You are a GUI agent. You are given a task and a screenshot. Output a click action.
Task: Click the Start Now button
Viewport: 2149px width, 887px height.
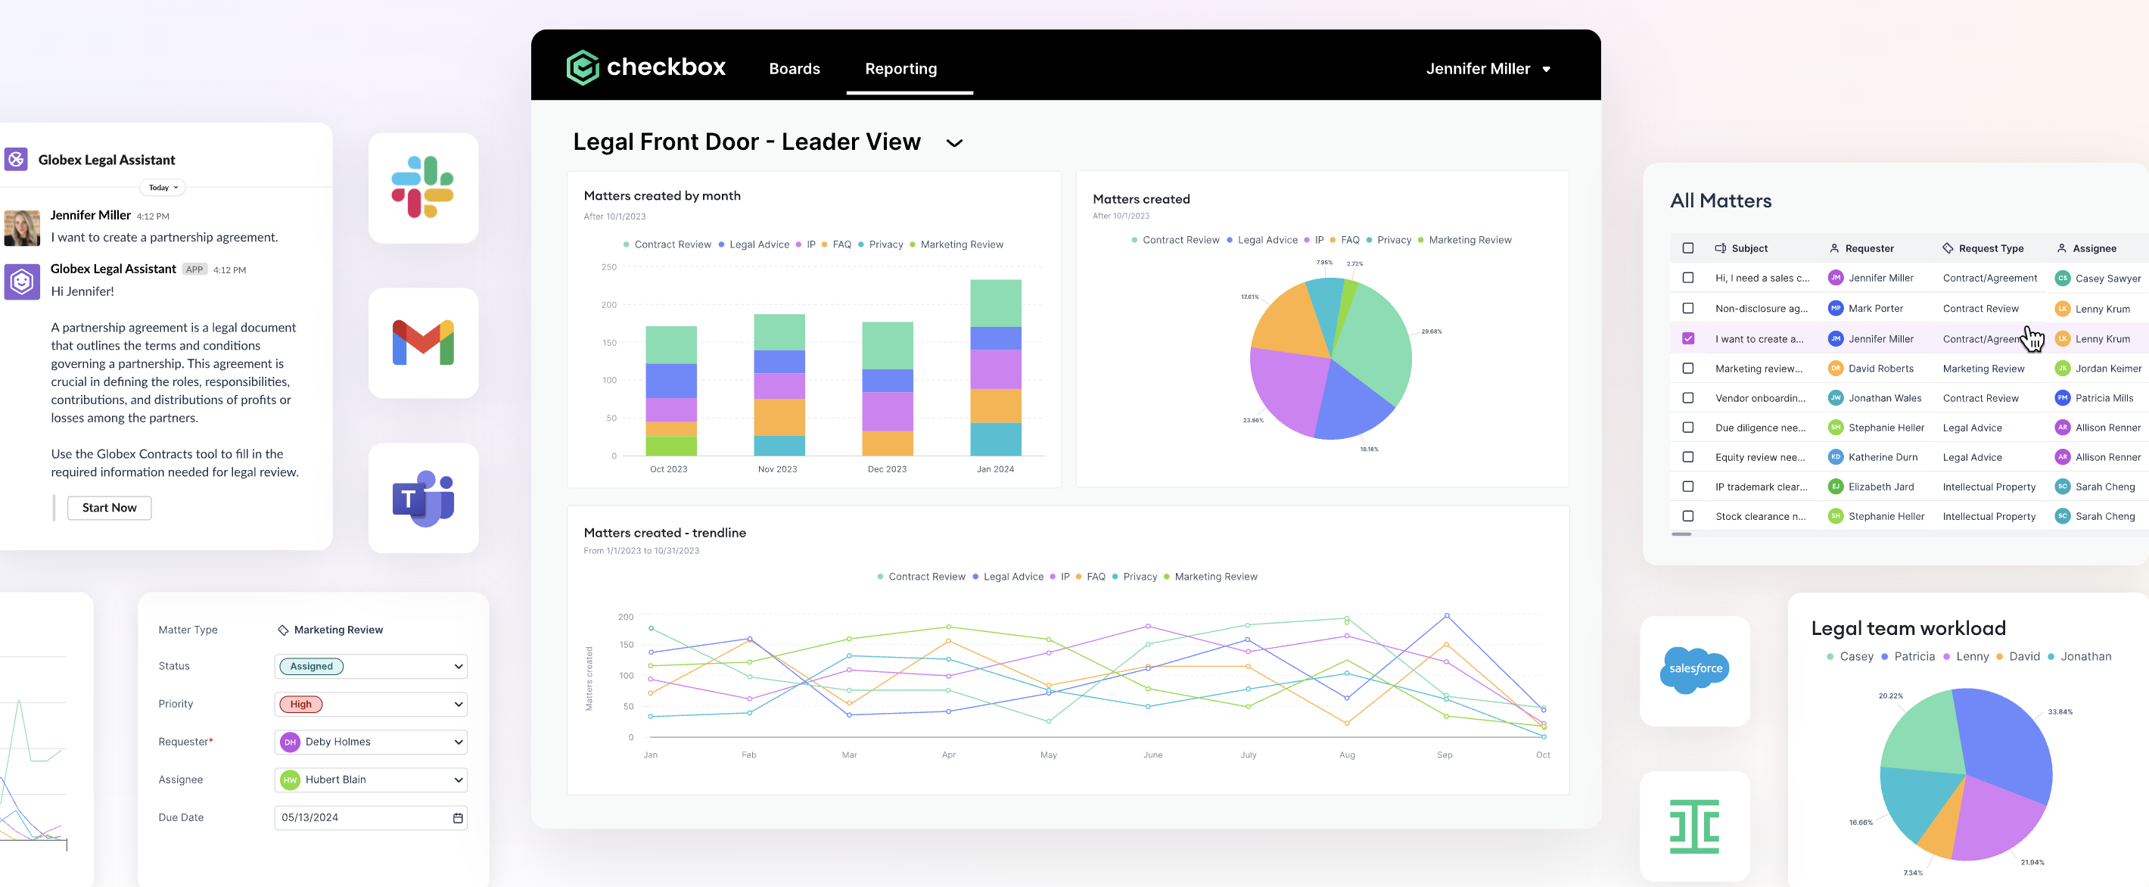pos(108,507)
